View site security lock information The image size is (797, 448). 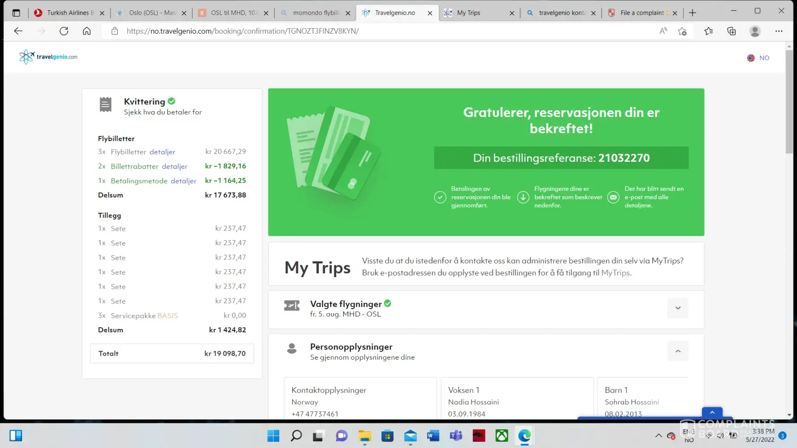(115, 31)
